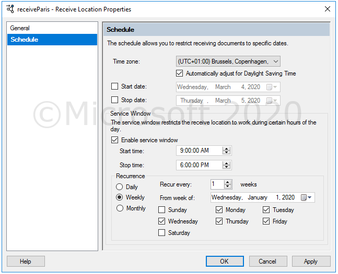
Task: Click the receive location icon in title bar
Action: click(x=10, y=9)
